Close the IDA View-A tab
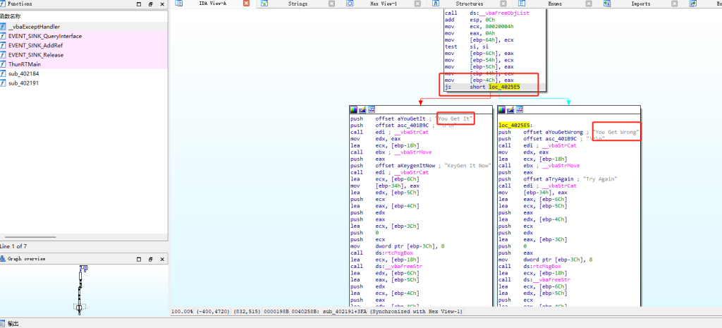722x328 pixels. pos(246,4)
